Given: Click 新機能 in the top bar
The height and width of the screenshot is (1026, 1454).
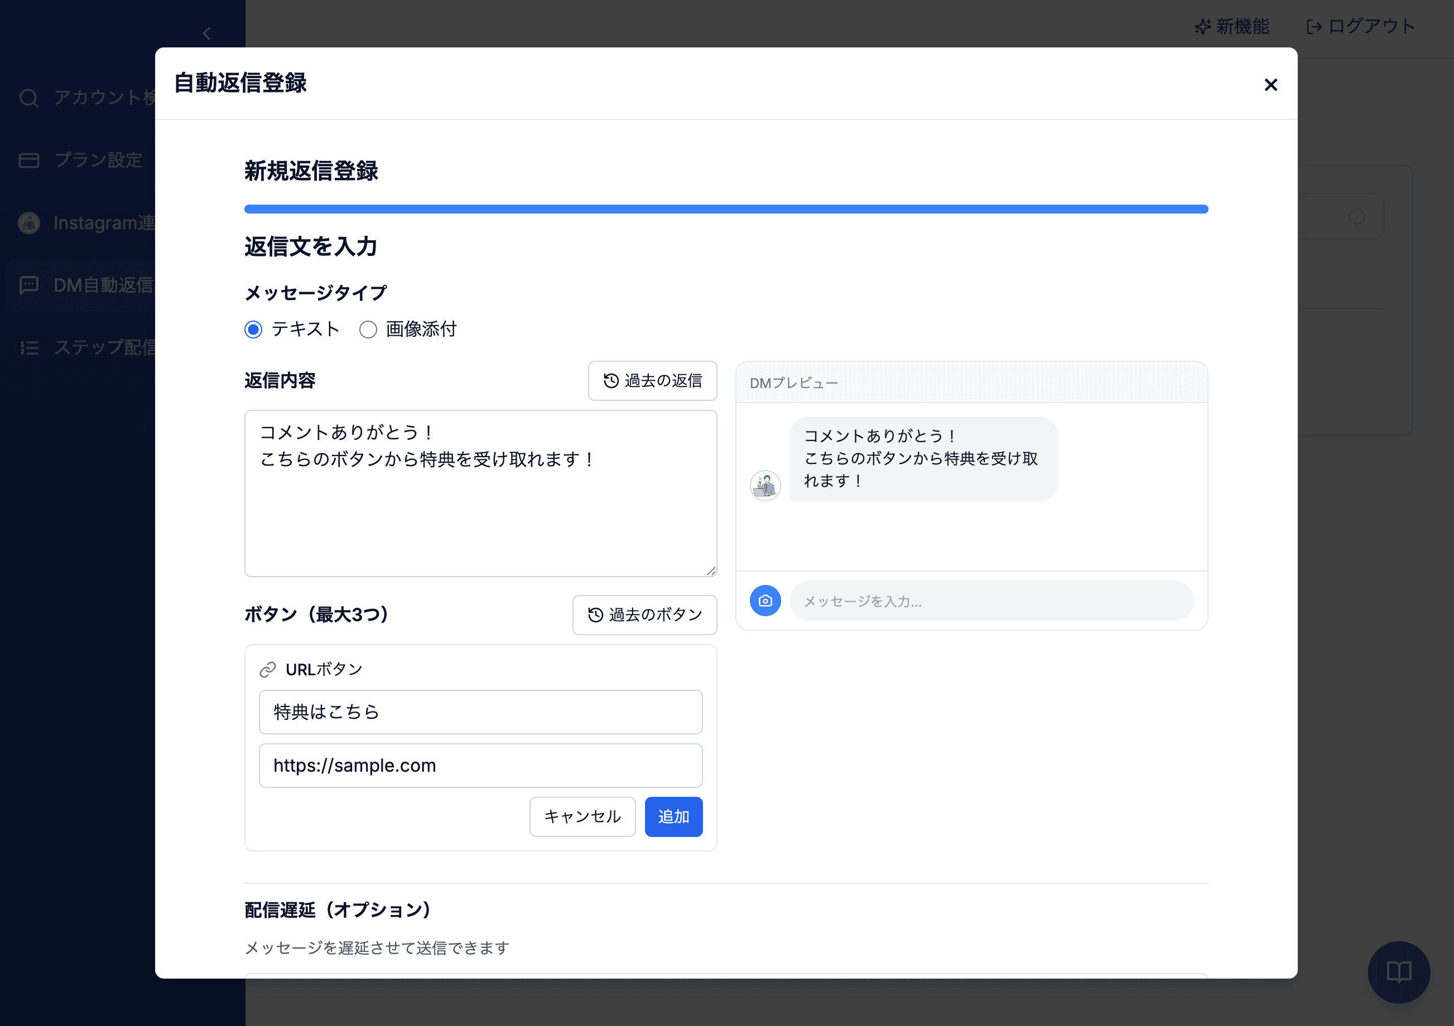Looking at the screenshot, I should click(x=1232, y=27).
